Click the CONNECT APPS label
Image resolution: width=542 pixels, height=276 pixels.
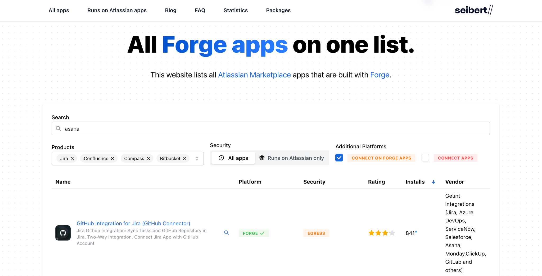455,158
